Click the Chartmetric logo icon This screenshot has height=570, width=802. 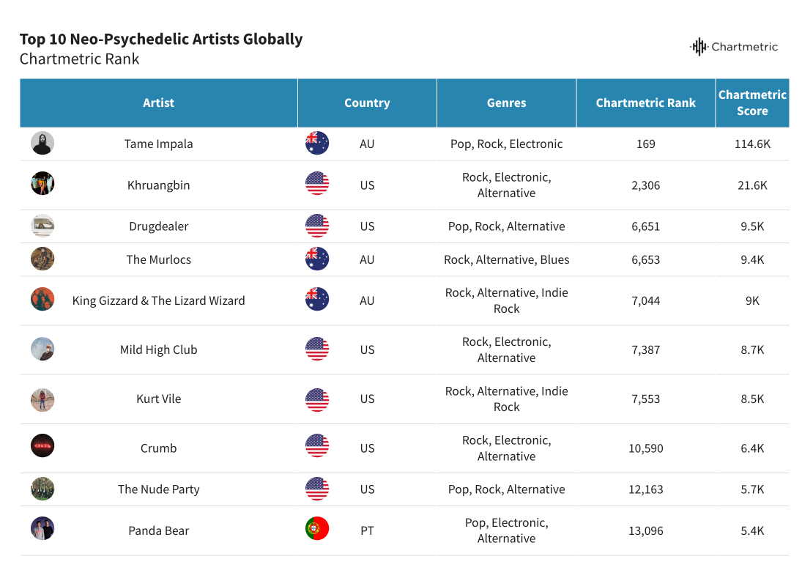click(x=699, y=47)
